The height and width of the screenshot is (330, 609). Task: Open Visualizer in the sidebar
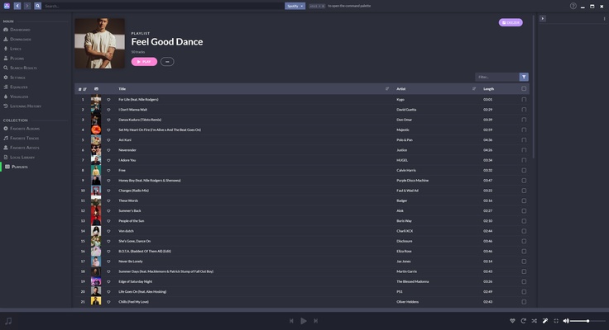(16, 97)
